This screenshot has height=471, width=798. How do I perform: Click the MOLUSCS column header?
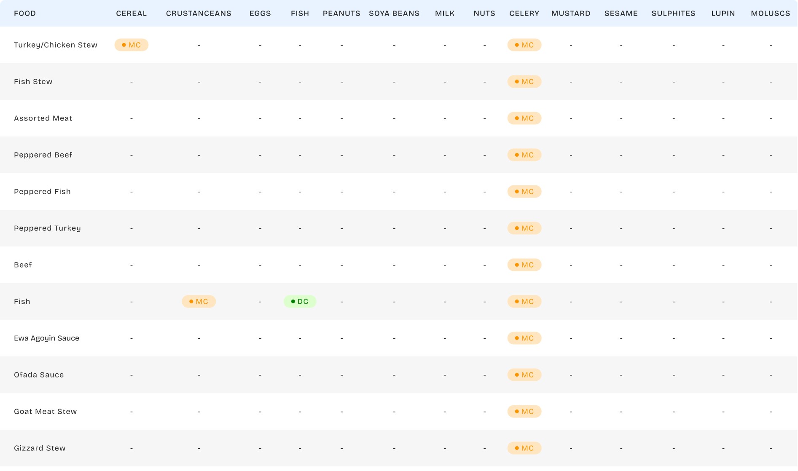point(770,13)
